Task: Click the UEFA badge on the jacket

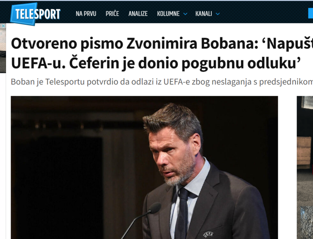Action: tap(208, 234)
